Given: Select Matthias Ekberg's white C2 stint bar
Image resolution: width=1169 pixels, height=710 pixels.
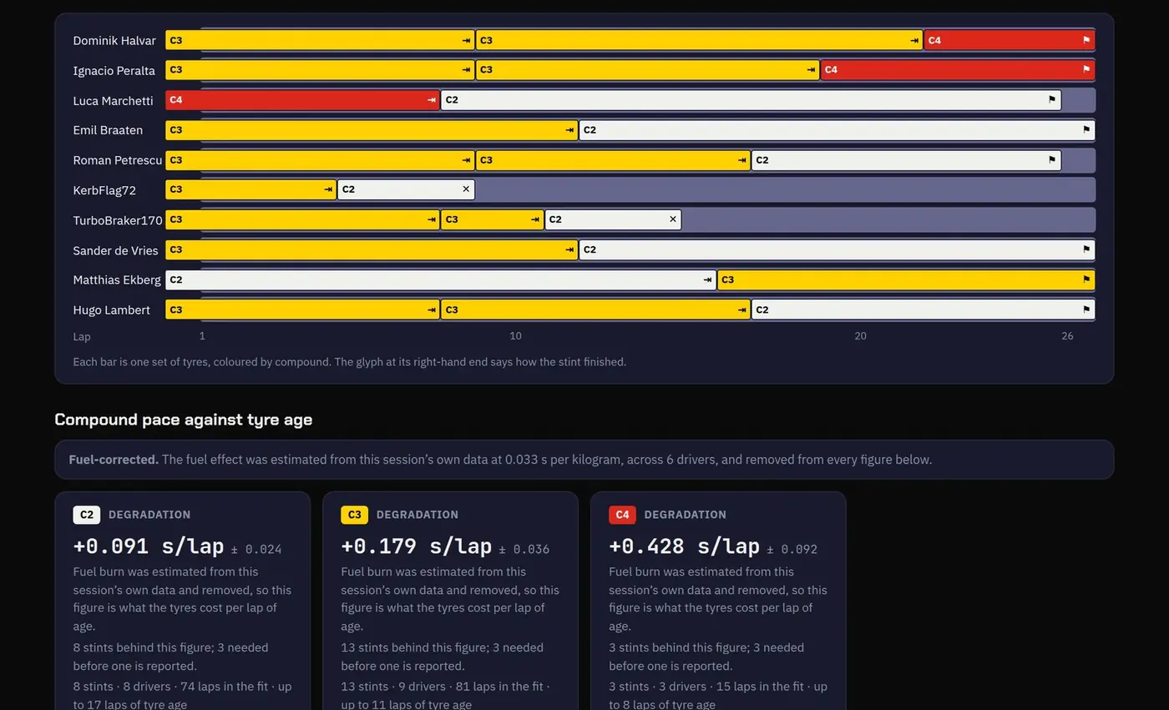Looking at the screenshot, I should (441, 279).
